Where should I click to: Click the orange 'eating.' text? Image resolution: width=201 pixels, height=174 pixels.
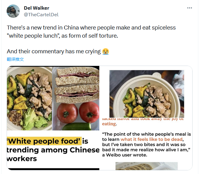click(x=110, y=124)
